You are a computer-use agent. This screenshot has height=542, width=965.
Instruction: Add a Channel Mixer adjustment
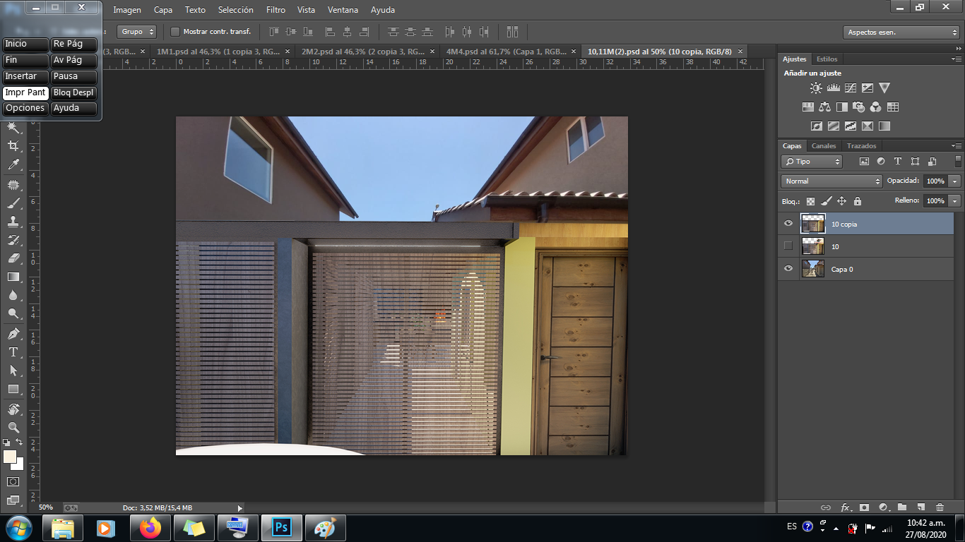[876, 107]
